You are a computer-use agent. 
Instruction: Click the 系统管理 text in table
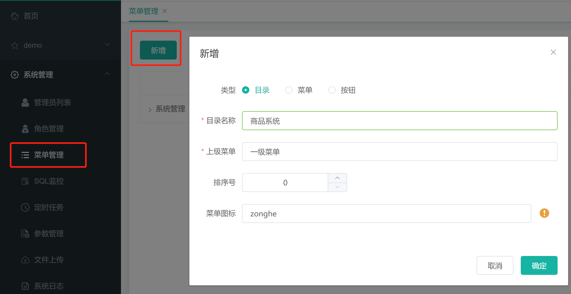(170, 109)
